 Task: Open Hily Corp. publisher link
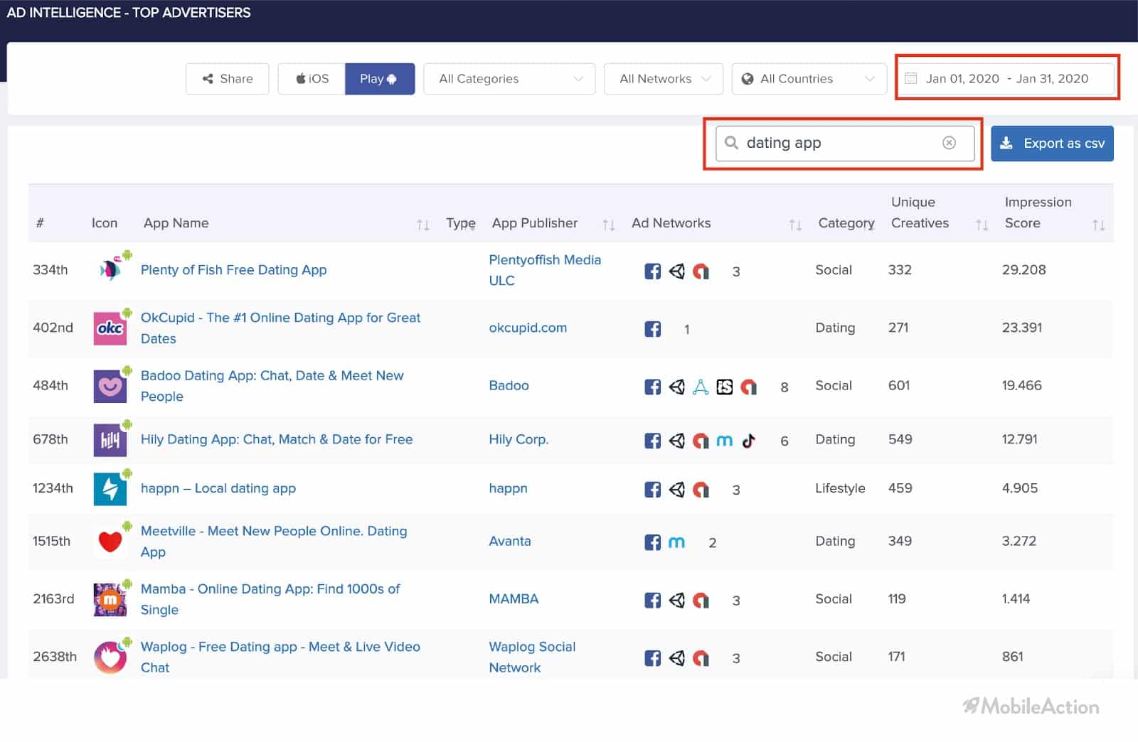click(x=519, y=439)
